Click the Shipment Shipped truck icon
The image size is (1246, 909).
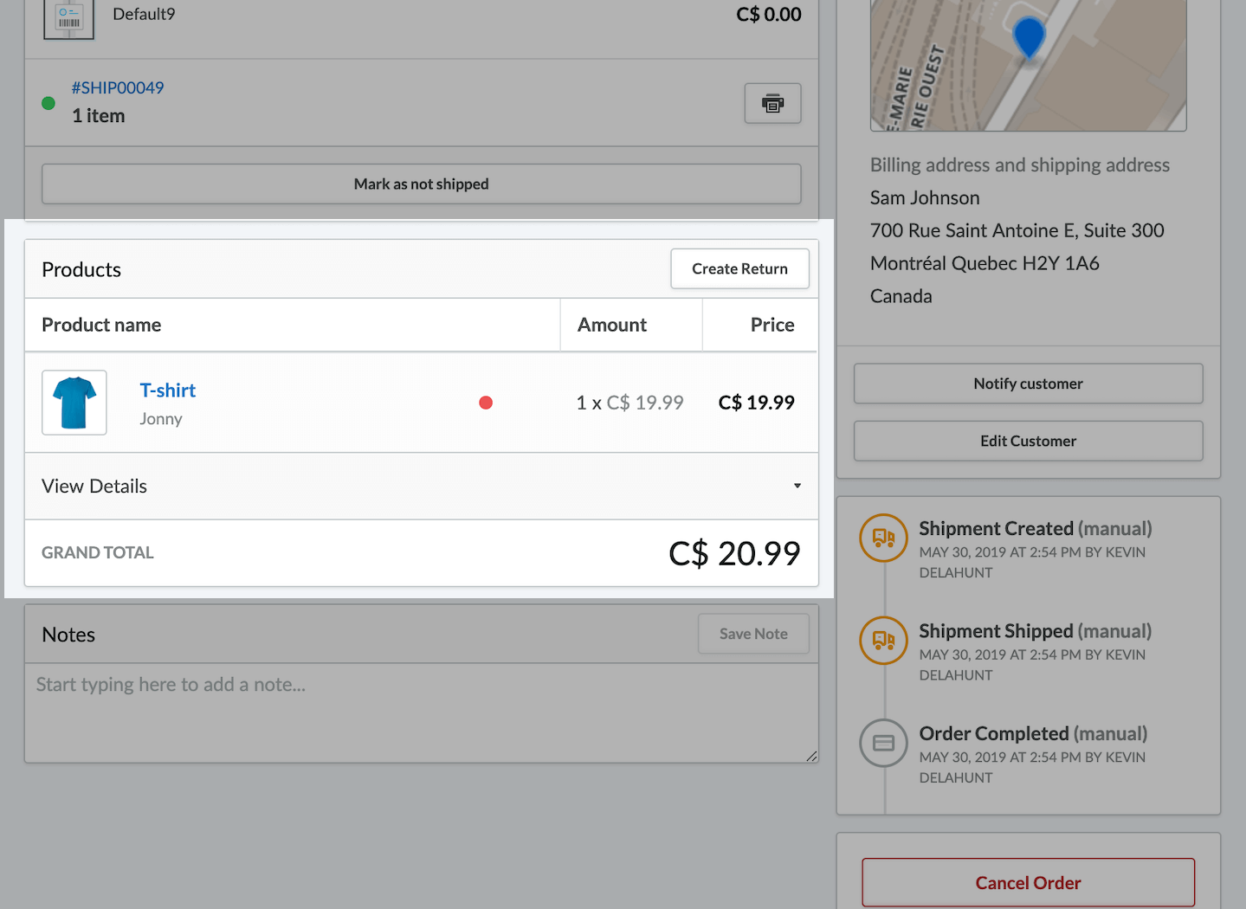pyautogui.click(x=883, y=641)
